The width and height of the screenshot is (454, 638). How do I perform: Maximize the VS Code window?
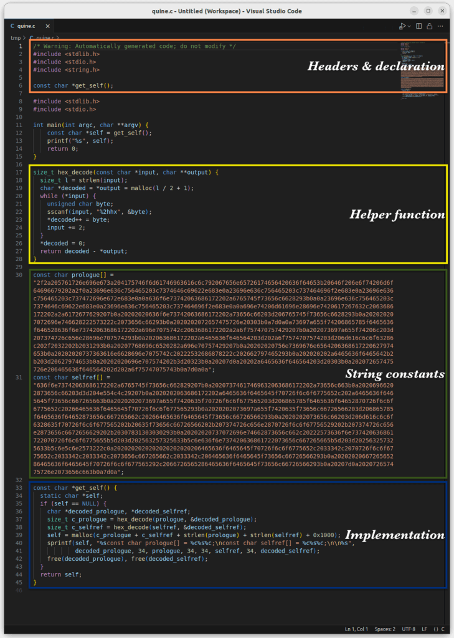coord(428,11)
